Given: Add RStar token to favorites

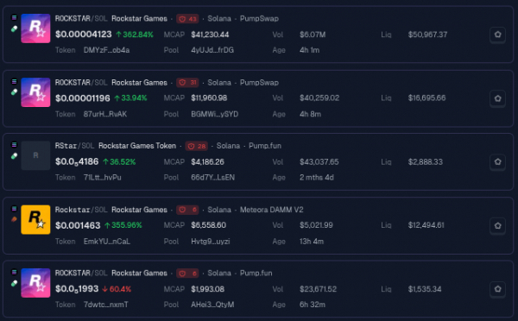Looking at the screenshot, I should (497, 162).
